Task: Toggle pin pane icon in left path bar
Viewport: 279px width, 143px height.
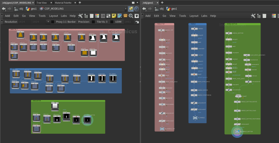Action: [x=130, y=9]
